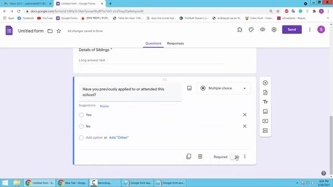333x187 pixels.
Task: Select the Yes radio option
Action: pyautogui.click(x=81, y=115)
